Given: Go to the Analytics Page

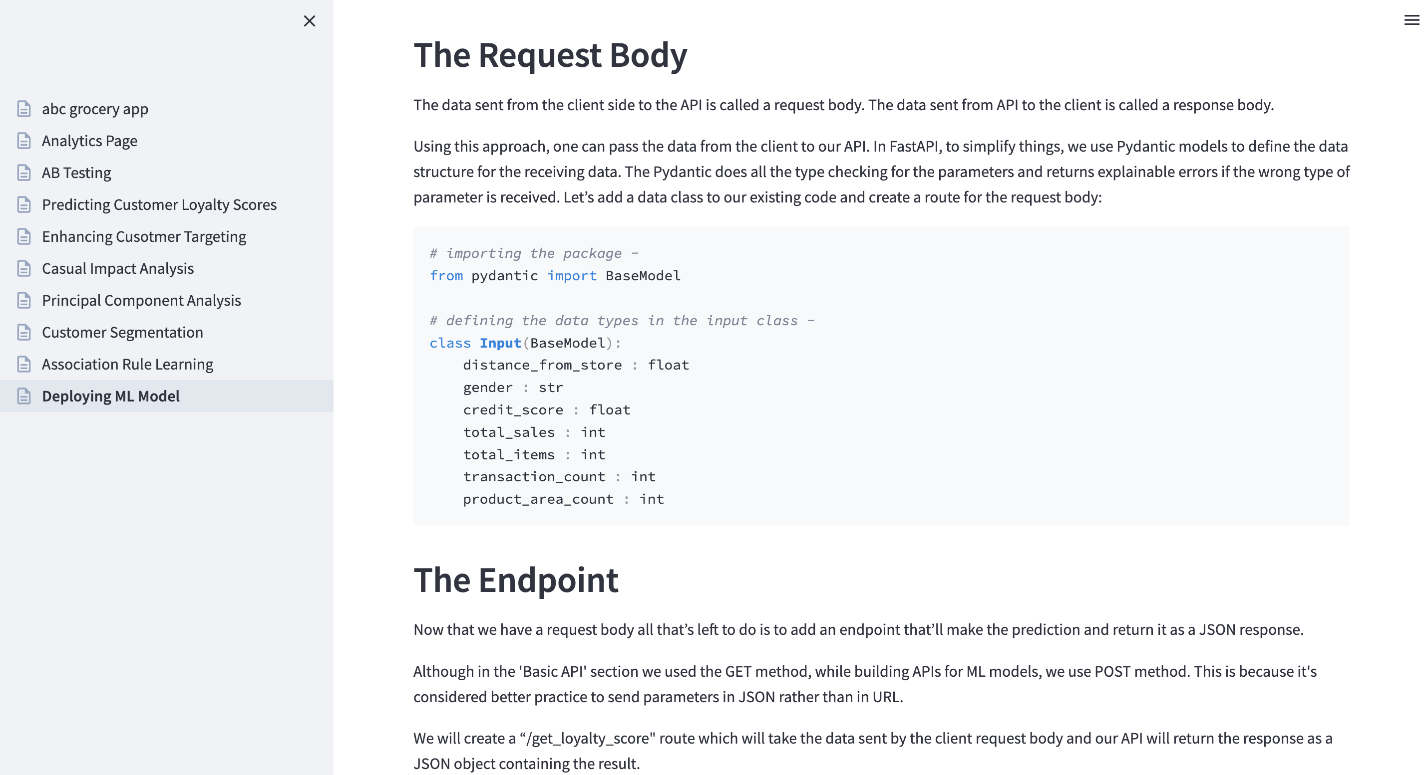Looking at the screenshot, I should [x=90, y=141].
